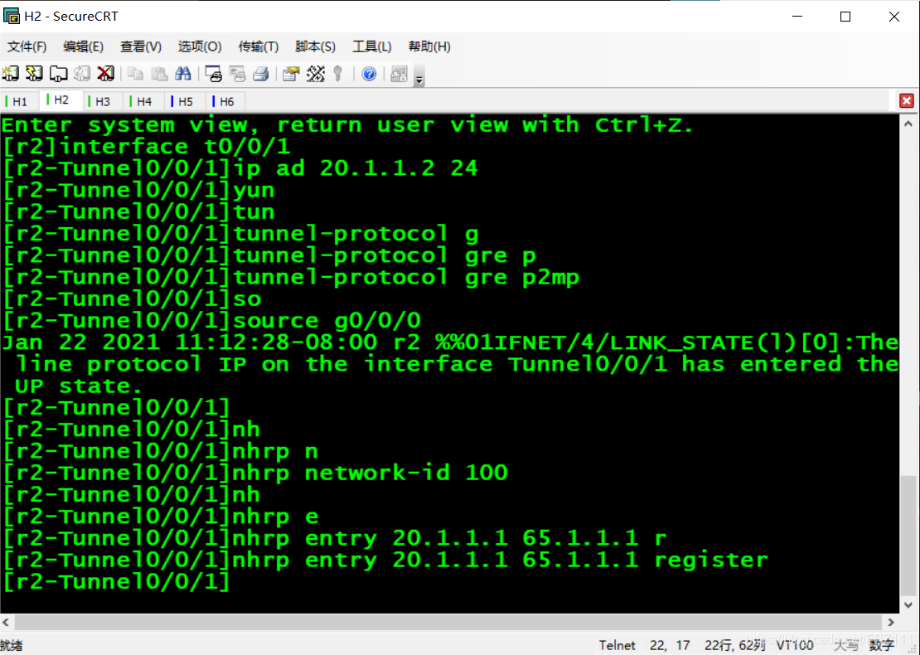920x655 pixels.
Task: Open the Keymap Editor icon
Action: [x=316, y=73]
